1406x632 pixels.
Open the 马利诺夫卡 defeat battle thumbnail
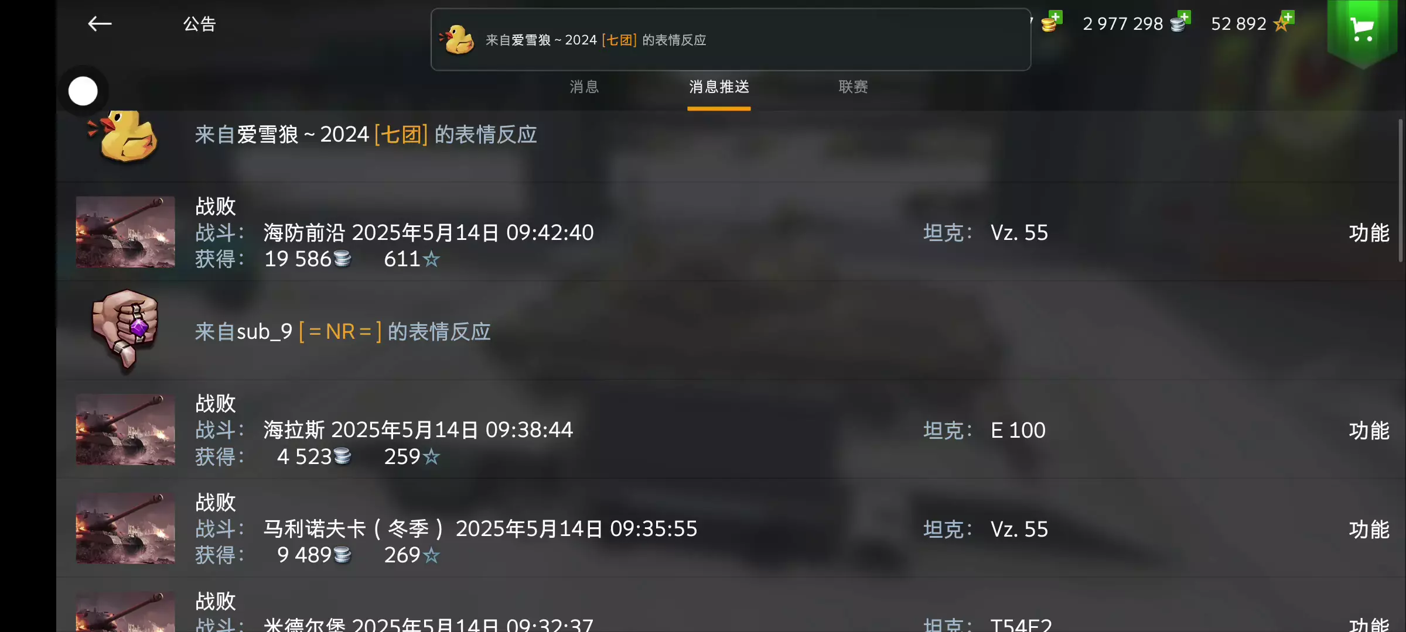125,528
